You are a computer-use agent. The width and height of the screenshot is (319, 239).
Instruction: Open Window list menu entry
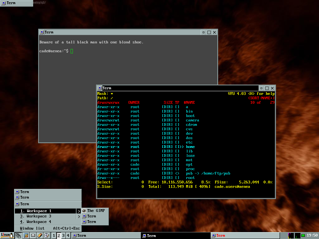click(x=48, y=228)
